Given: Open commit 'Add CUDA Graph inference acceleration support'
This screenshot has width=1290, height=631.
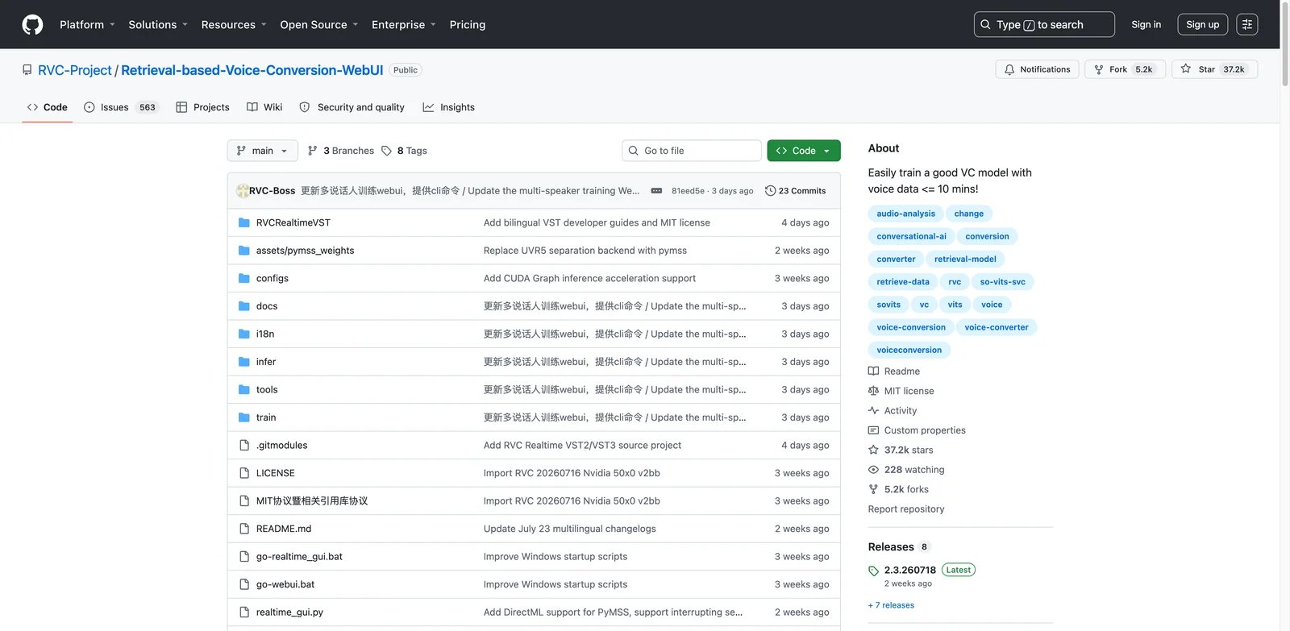Looking at the screenshot, I should click(589, 278).
